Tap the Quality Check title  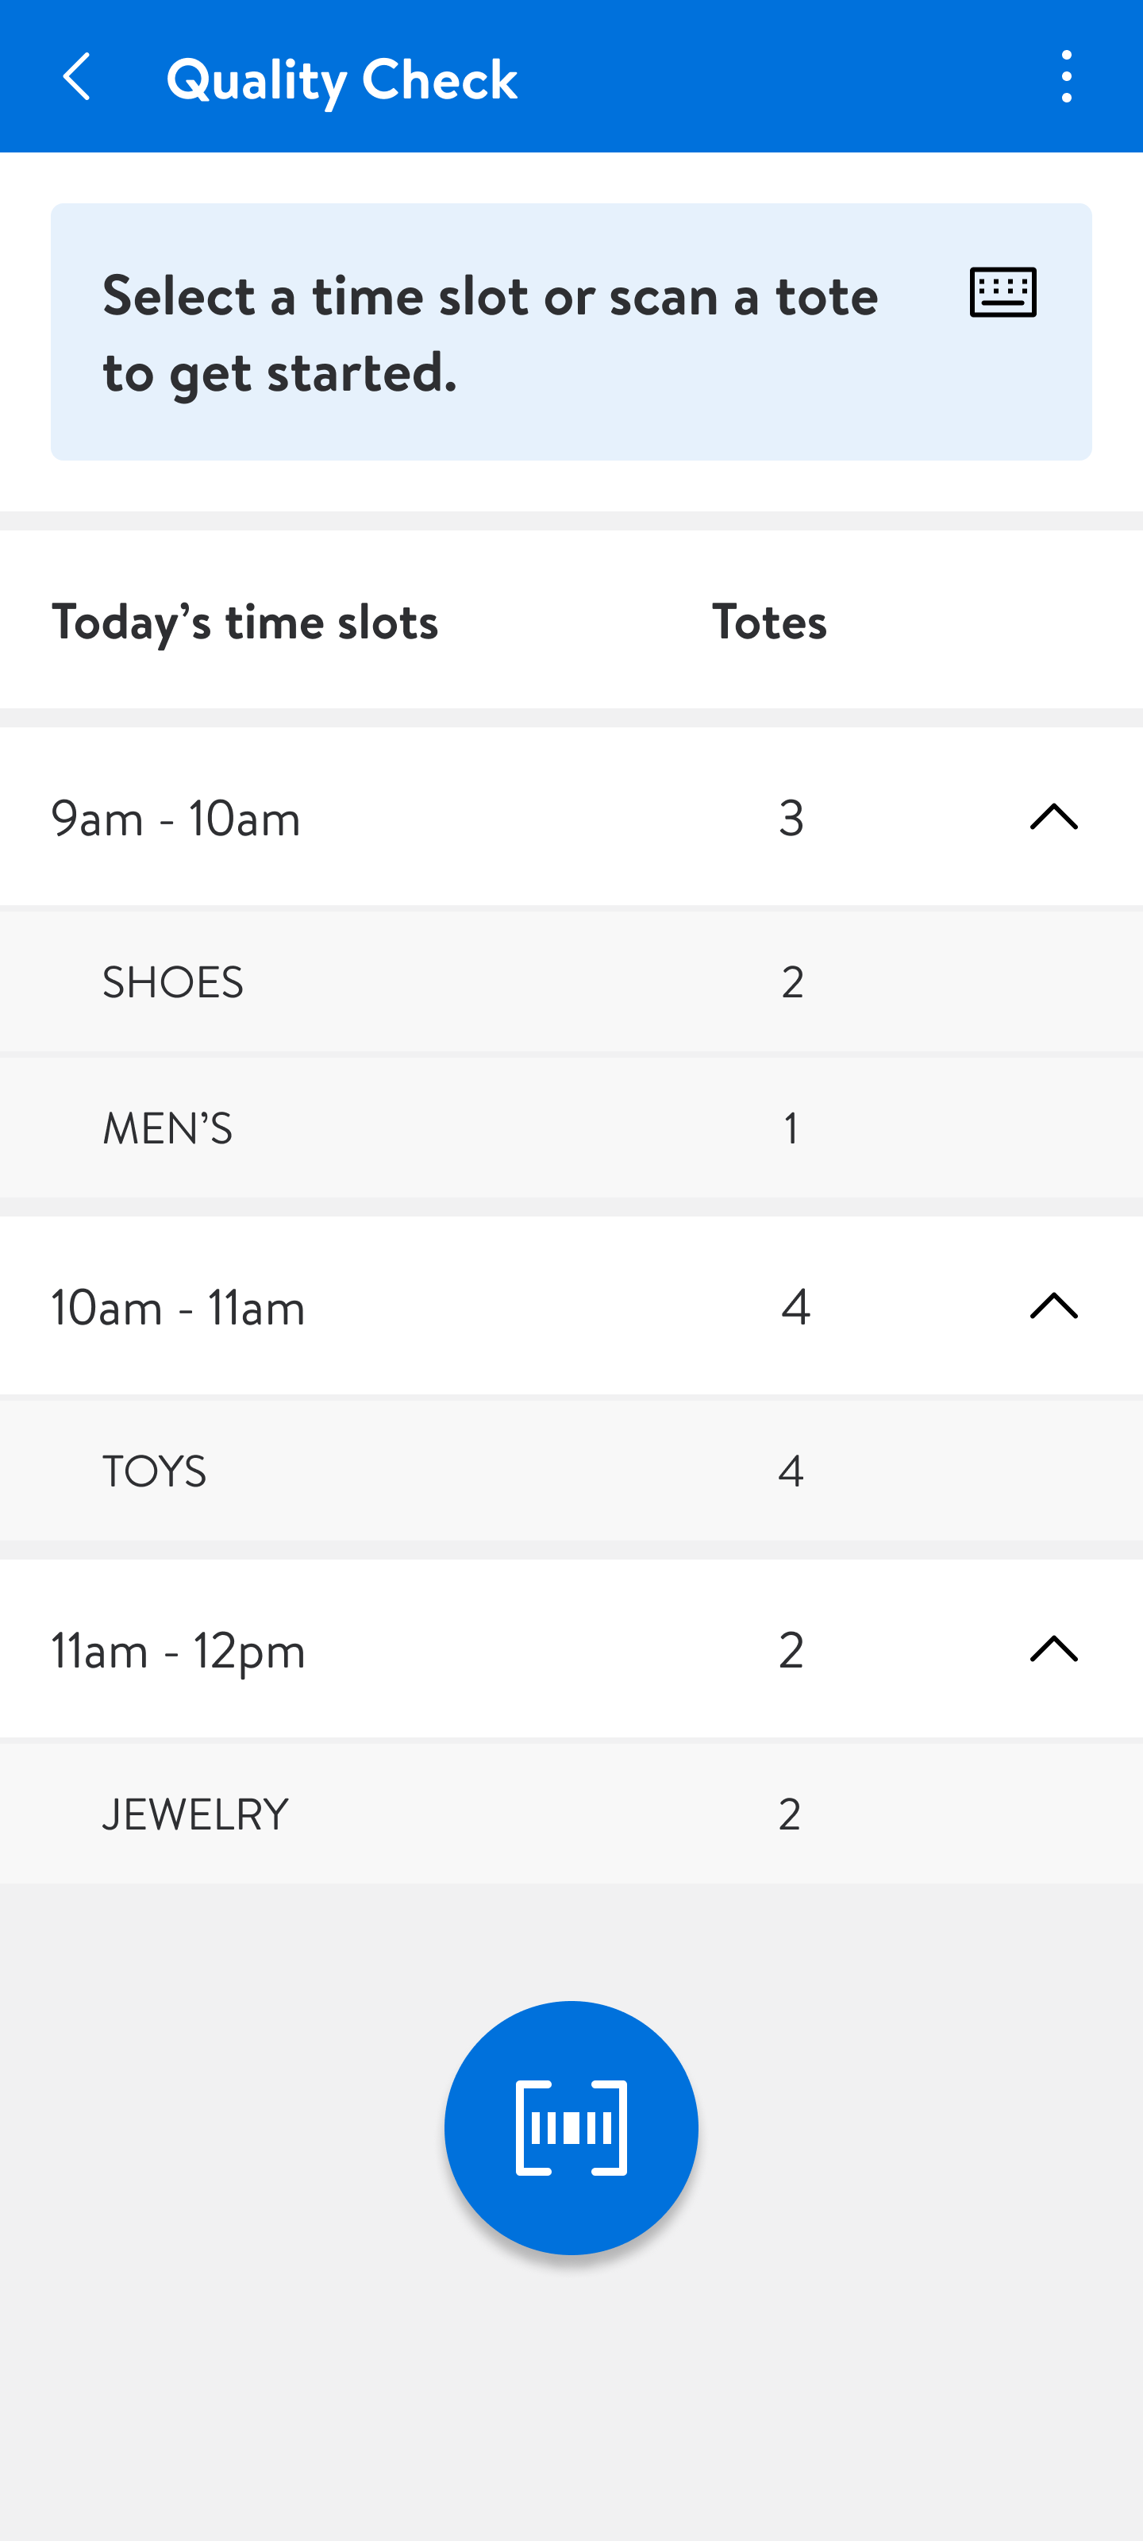point(341,79)
